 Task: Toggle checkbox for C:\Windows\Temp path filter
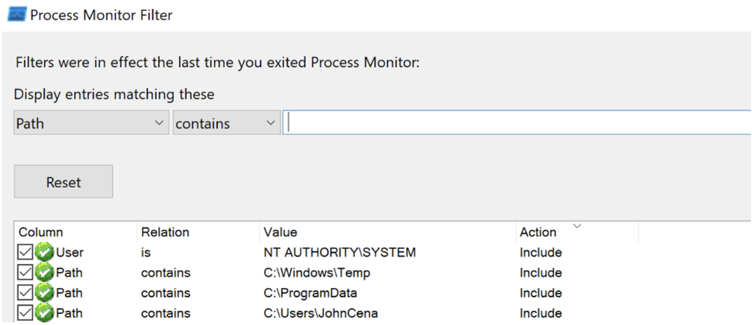click(x=25, y=273)
